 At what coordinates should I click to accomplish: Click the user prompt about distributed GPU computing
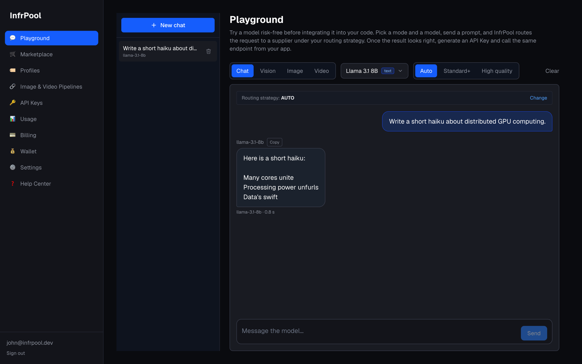coord(467,122)
